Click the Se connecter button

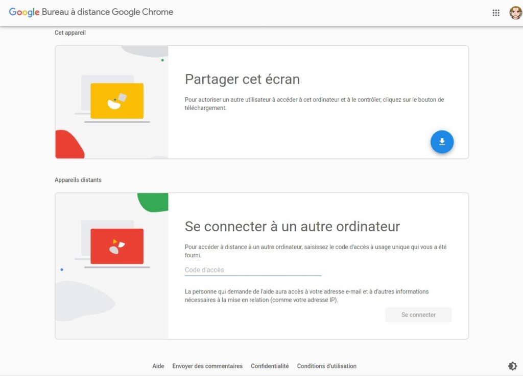tap(418, 315)
